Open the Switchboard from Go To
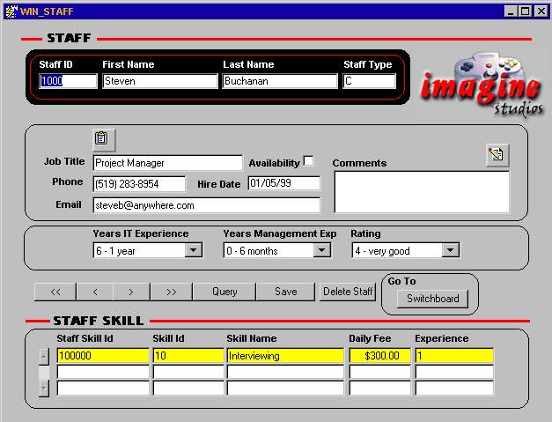This screenshot has width=552, height=422. [432, 299]
